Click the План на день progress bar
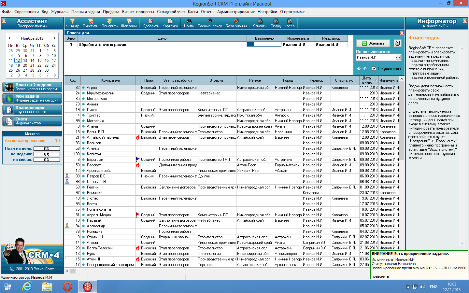Viewport: 469px width, 293px height. [x=47, y=148]
